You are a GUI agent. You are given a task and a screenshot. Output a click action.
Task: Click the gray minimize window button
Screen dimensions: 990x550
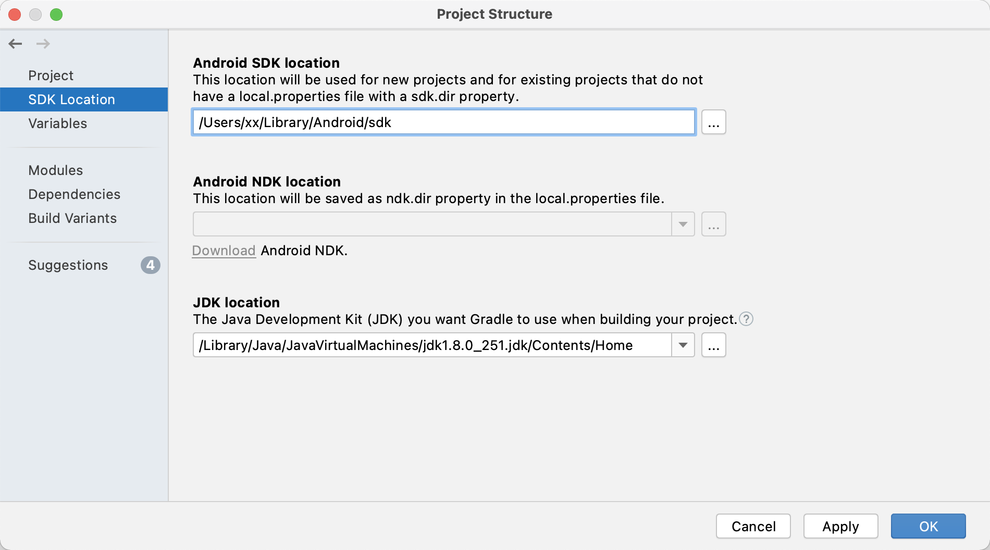pos(35,15)
